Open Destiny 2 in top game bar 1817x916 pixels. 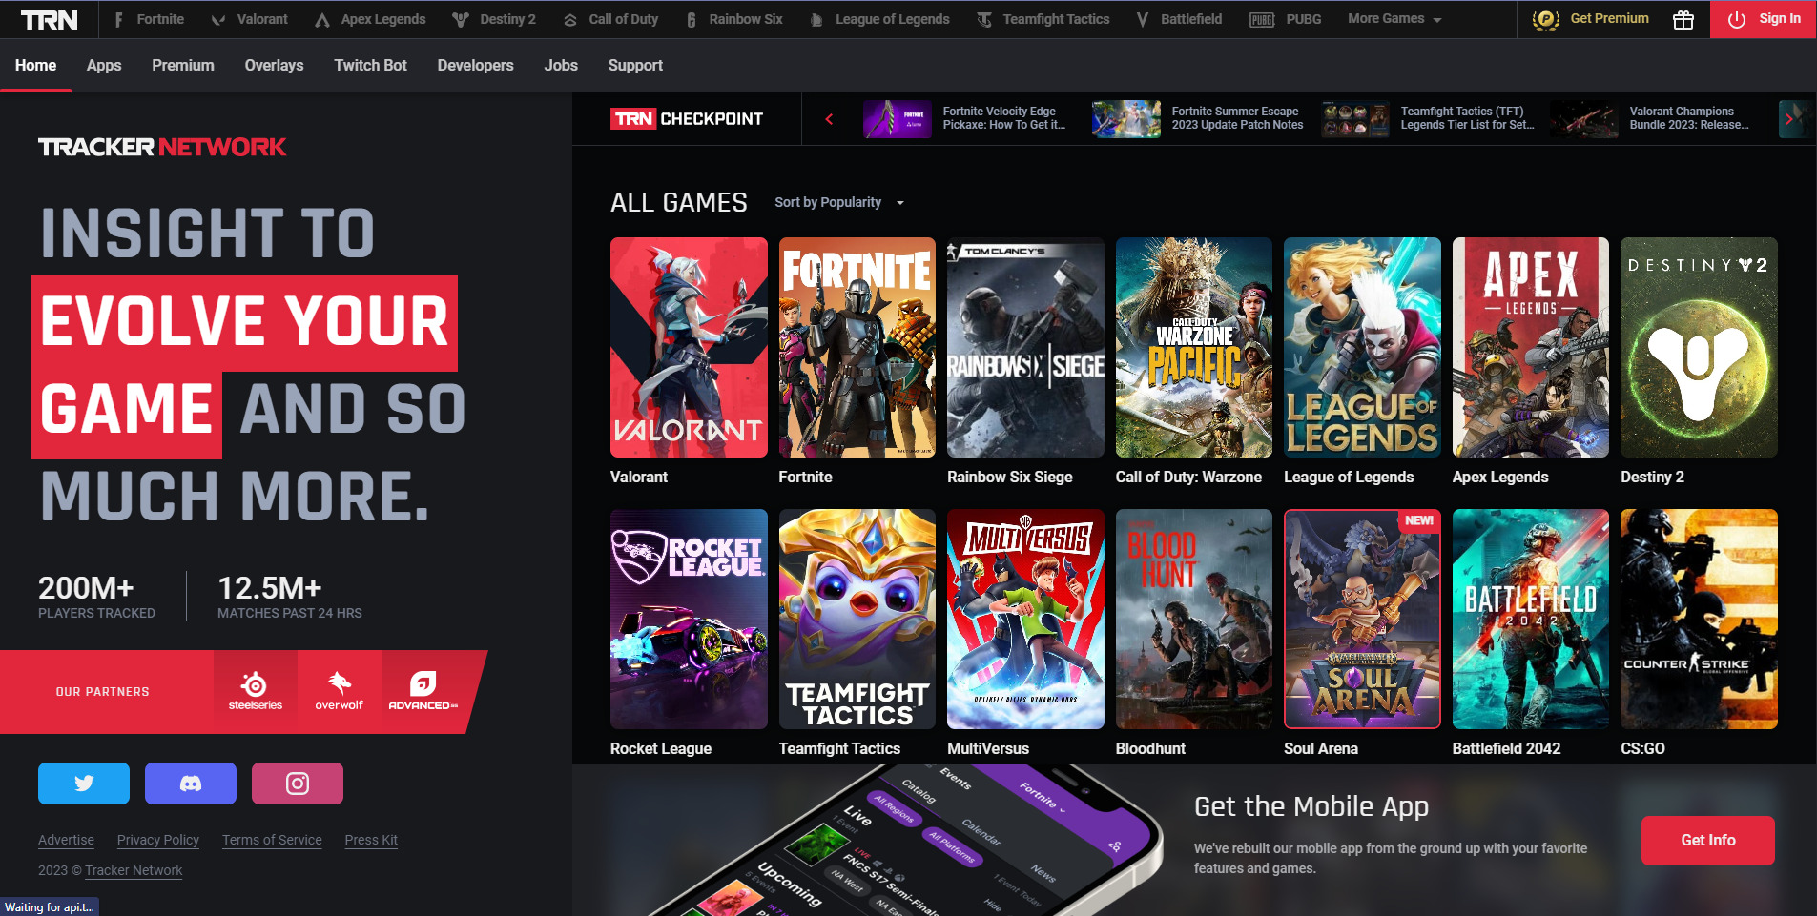[494, 19]
